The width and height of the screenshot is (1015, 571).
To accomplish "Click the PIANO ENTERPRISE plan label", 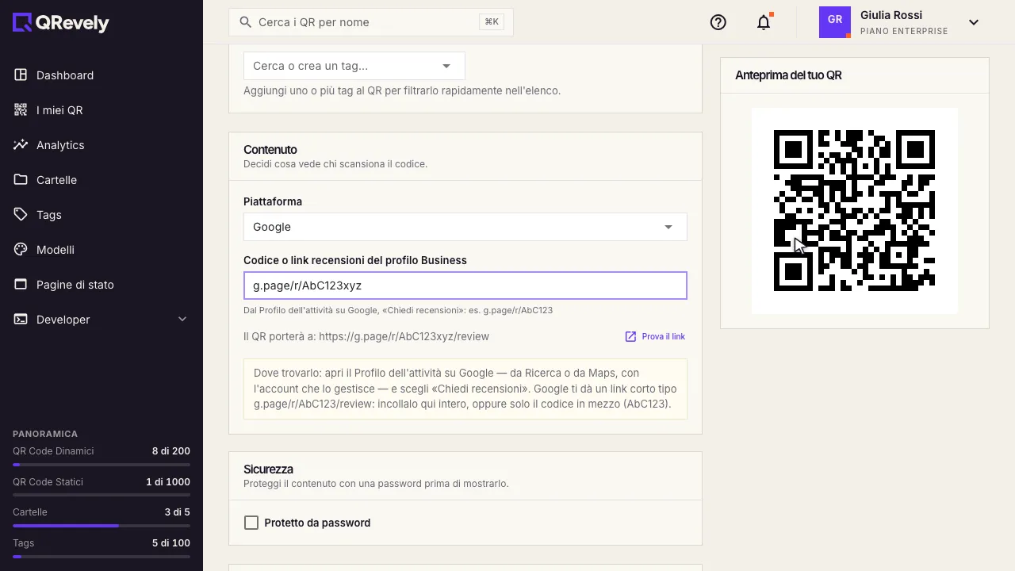I will pos(904,32).
